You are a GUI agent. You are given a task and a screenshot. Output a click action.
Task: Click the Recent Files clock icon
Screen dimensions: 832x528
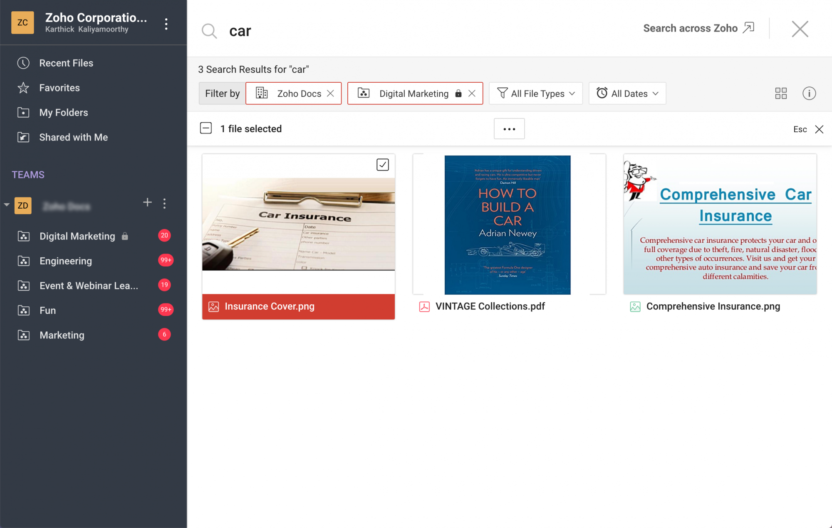coord(23,63)
